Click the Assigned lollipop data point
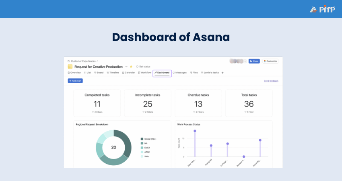The width and height of the screenshot is (342, 181). tap(211, 146)
